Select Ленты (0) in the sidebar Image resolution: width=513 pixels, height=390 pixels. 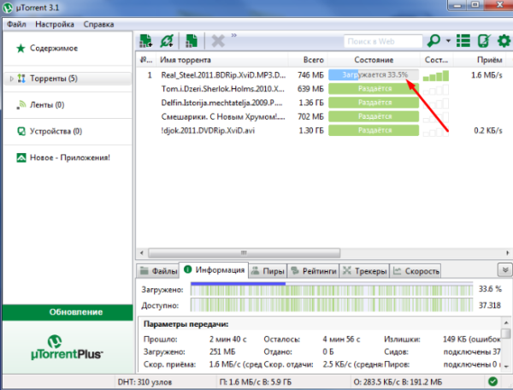pyautogui.click(x=67, y=105)
